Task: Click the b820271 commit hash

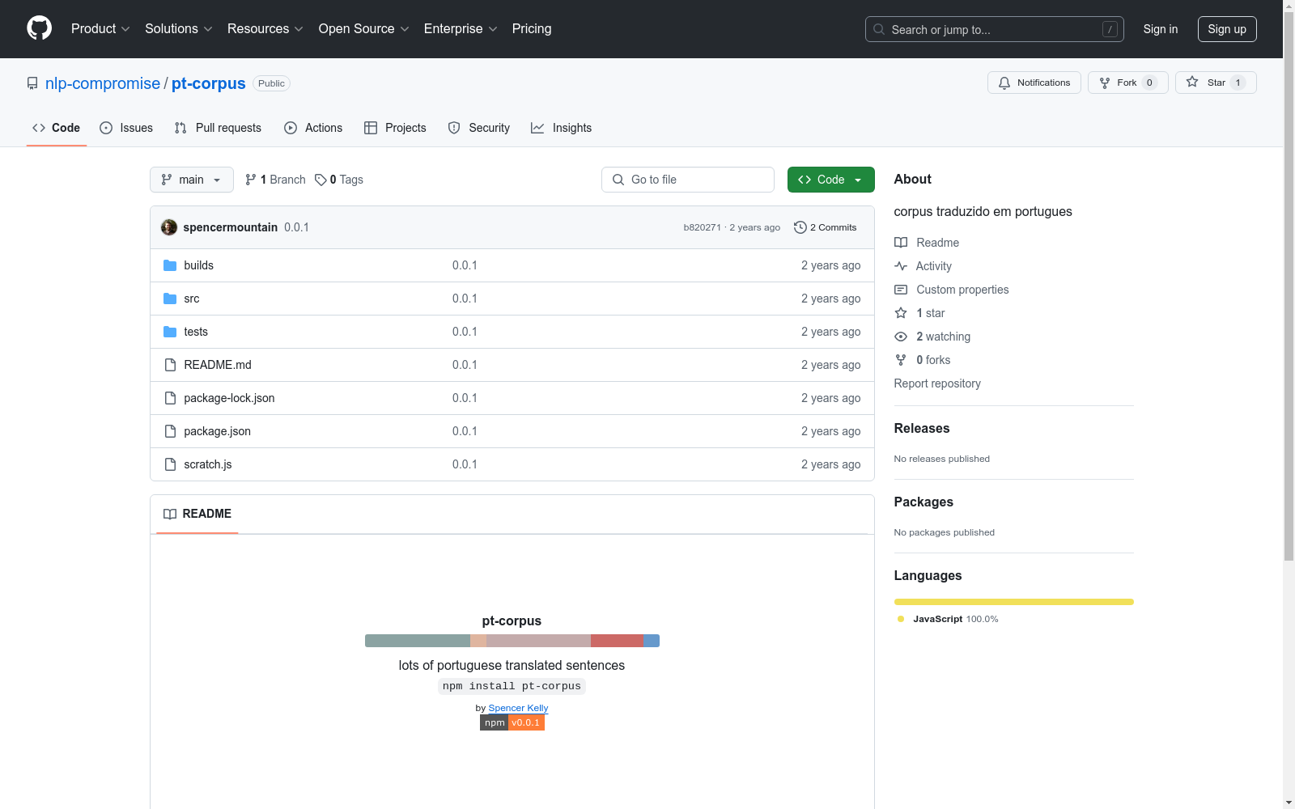Action: click(x=702, y=227)
